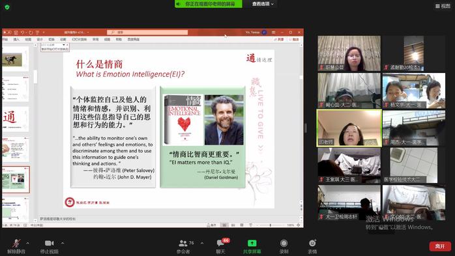Open chat with 66 unread messages
This screenshot has height=256, width=455.
221,246
